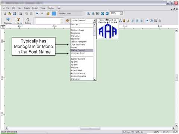Open the Help menu
This screenshot has width=179, height=134.
click(x=59, y=8)
